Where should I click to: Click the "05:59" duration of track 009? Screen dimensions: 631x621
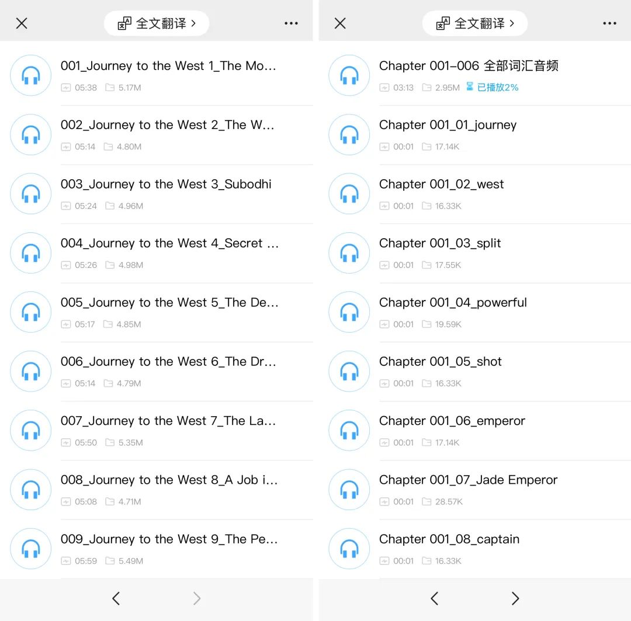[x=86, y=561]
